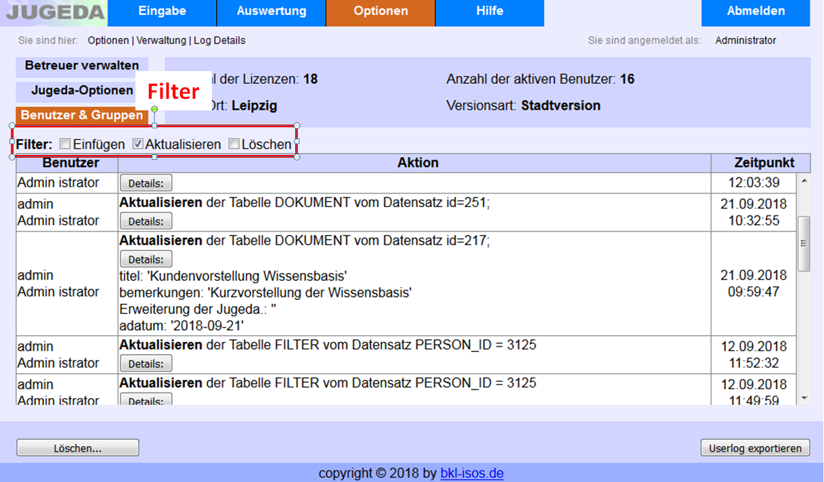Click the Abmelden button
824x482 pixels.
tap(756, 12)
